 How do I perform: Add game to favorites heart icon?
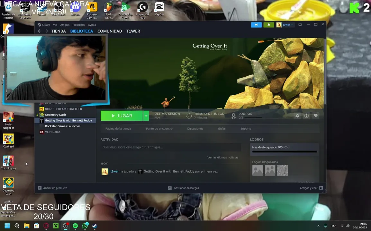(x=316, y=116)
